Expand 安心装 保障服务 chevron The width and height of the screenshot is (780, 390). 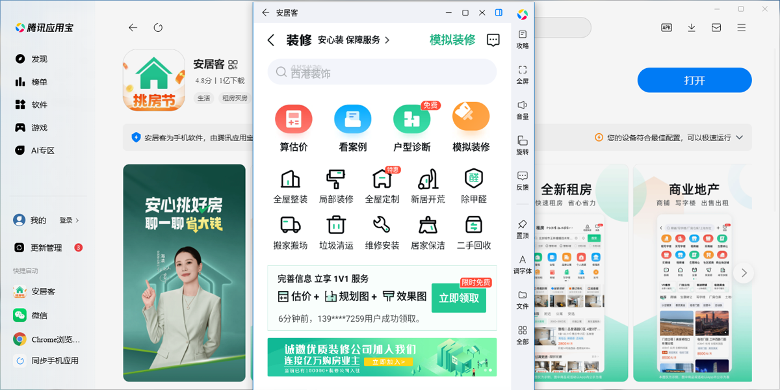click(388, 40)
